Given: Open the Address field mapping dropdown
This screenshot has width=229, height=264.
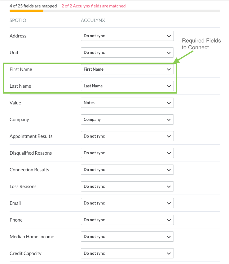Looking at the screenshot, I should tap(127, 36).
